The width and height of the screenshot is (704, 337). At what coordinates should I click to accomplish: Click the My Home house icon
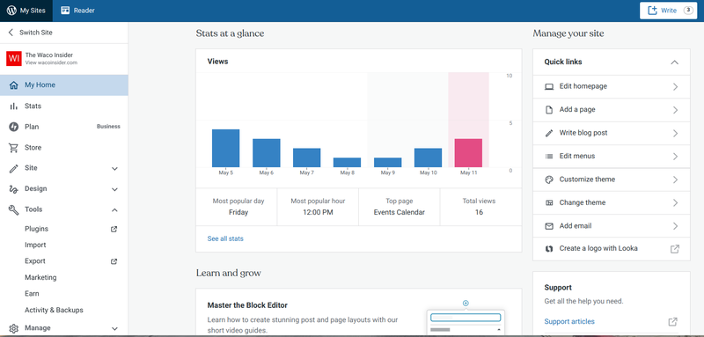[14, 84]
